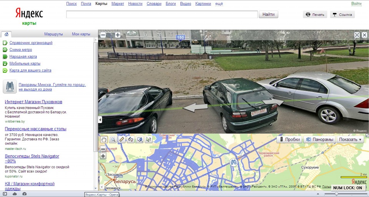Select the hand pan tool on map

(x=104, y=140)
